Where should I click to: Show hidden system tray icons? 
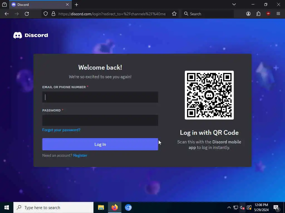[229, 207]
